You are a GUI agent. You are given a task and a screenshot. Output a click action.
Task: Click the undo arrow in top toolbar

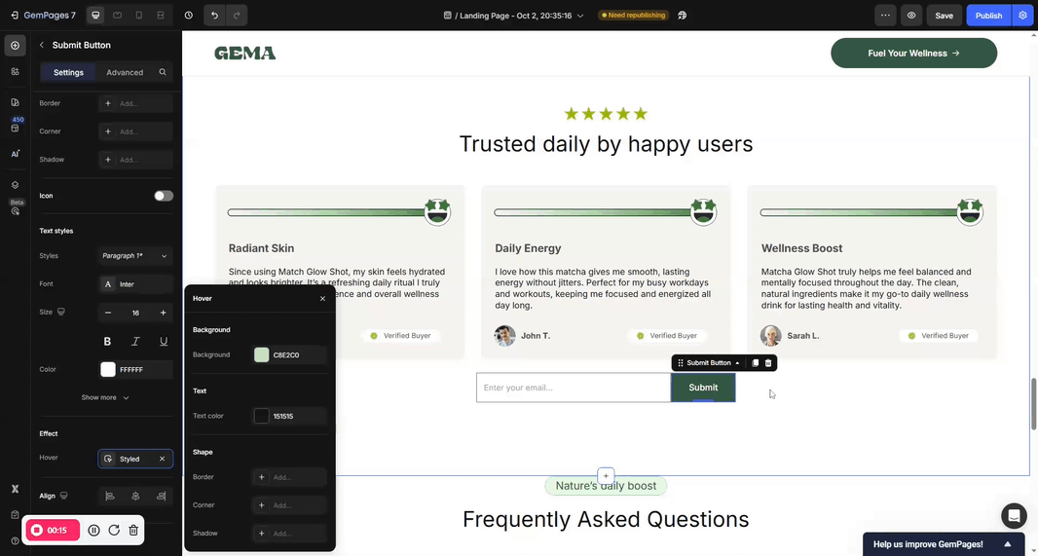tap(214, 16)
